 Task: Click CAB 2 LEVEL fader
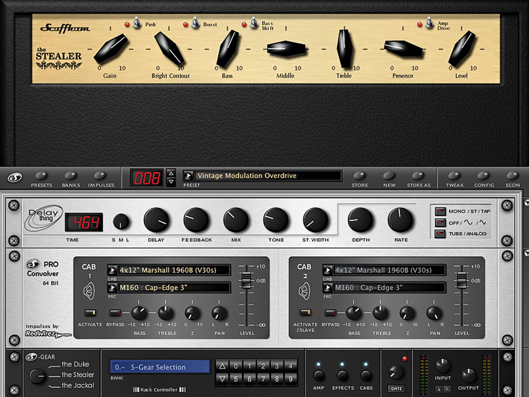point(462,280)
